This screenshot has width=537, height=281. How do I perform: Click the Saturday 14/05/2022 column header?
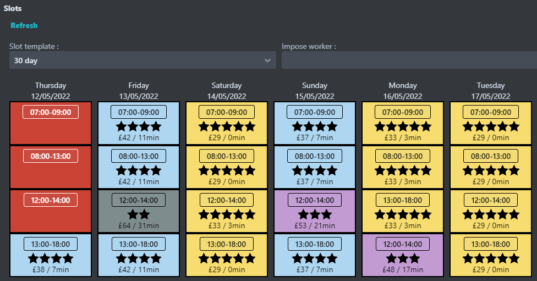point(227,91)
